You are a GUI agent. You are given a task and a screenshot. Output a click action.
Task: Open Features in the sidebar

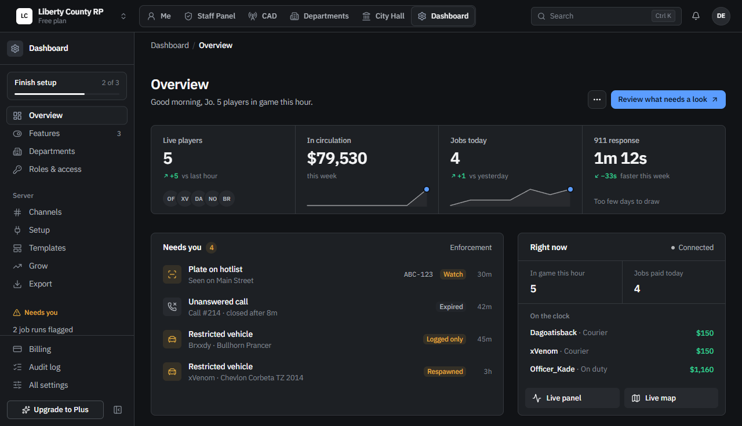[x=67, y=134]
